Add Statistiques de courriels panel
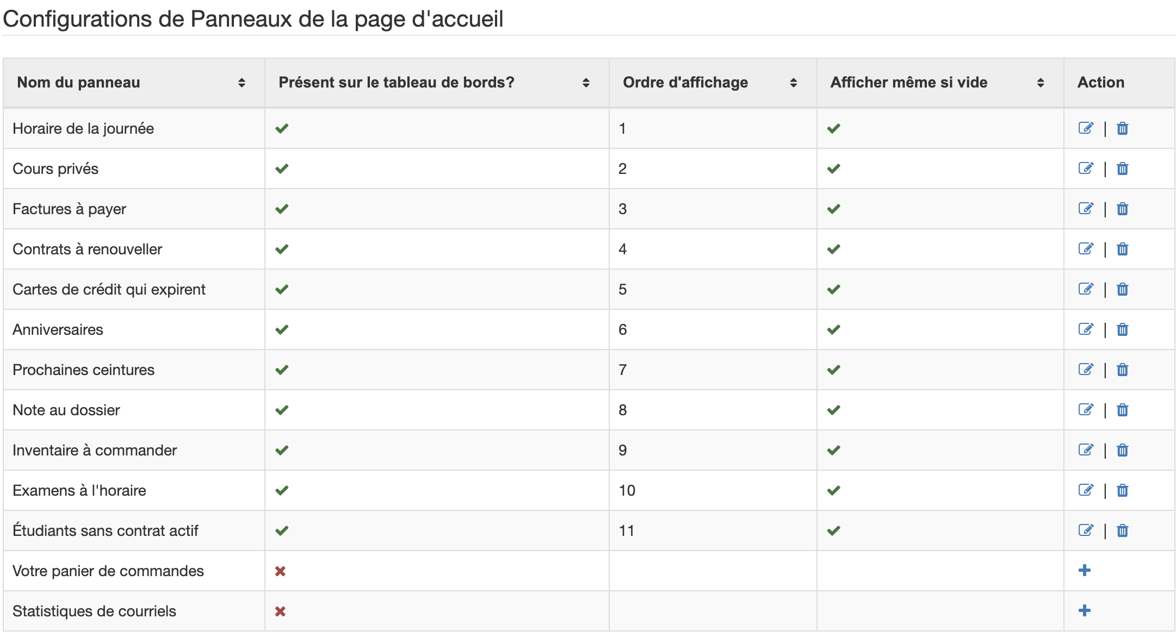The image size is (1176, 637). [x=1084, y=610]
